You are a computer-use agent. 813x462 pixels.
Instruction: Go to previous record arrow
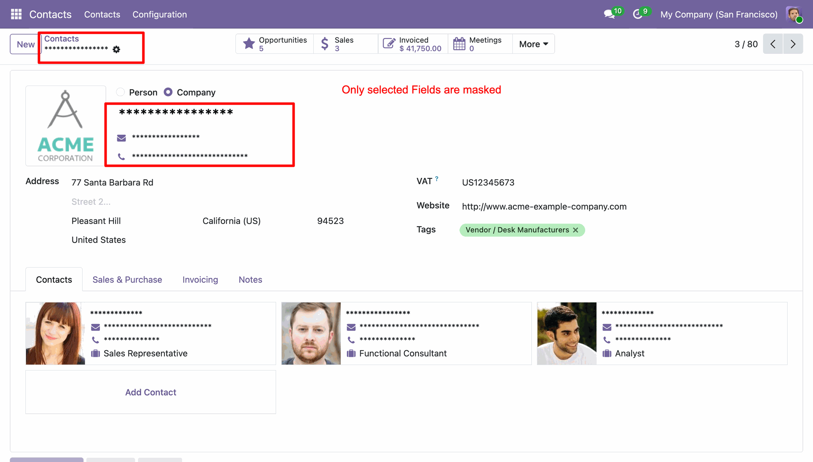pyautogui.click(x=773, y=44)
